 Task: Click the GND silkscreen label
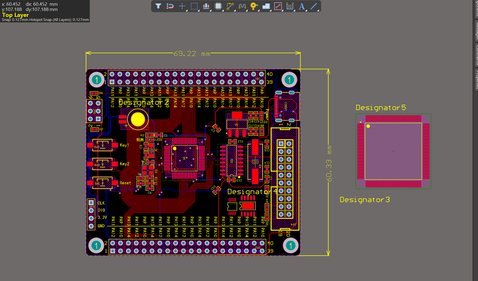101,226
